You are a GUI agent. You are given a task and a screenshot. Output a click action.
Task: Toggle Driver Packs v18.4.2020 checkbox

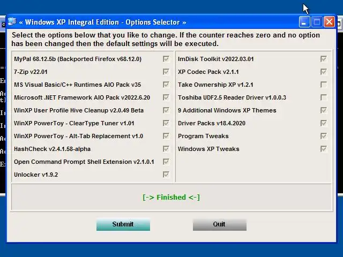(x=324, y=123)
